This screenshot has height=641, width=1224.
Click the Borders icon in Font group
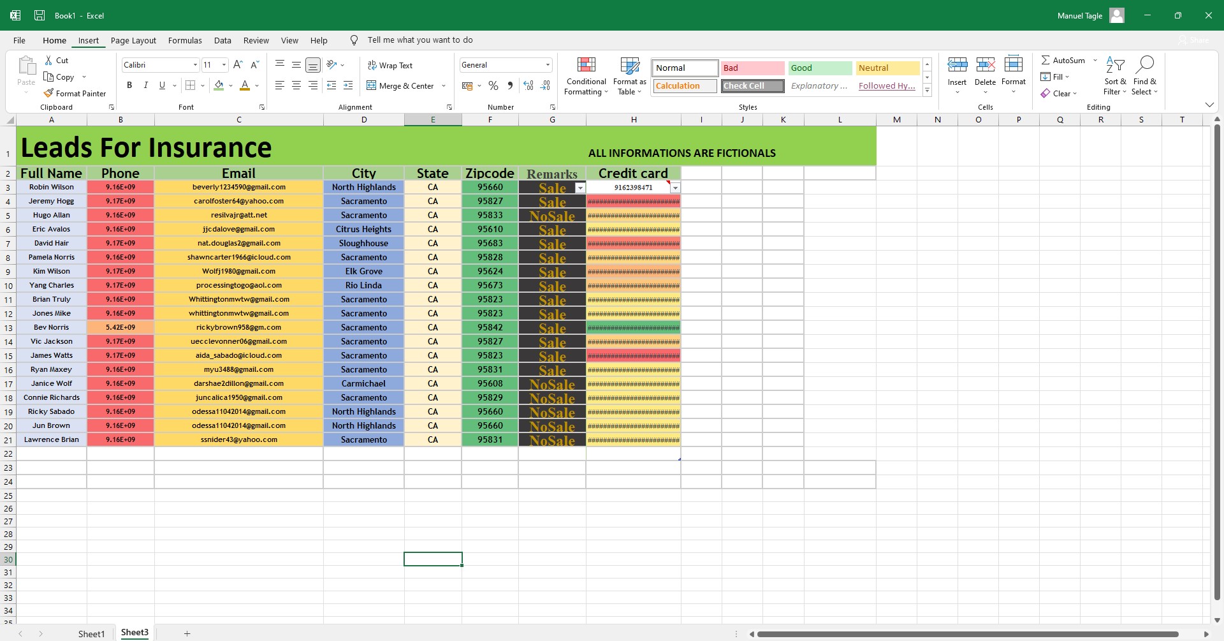(x=190, y=85)
